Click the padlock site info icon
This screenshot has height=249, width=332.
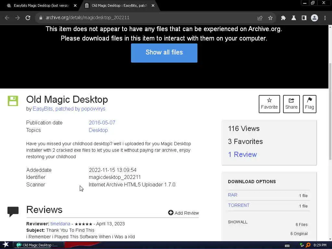(41, 18)
